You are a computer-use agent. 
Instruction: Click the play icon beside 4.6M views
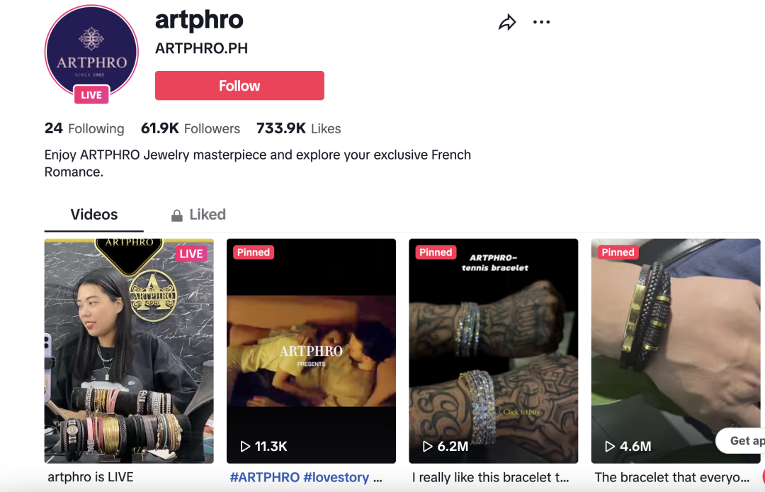click(x=609, y=446)
